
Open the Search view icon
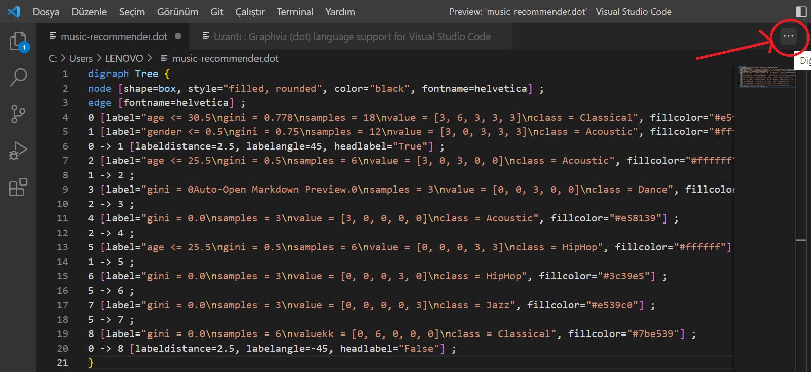(x=18, y=78)
